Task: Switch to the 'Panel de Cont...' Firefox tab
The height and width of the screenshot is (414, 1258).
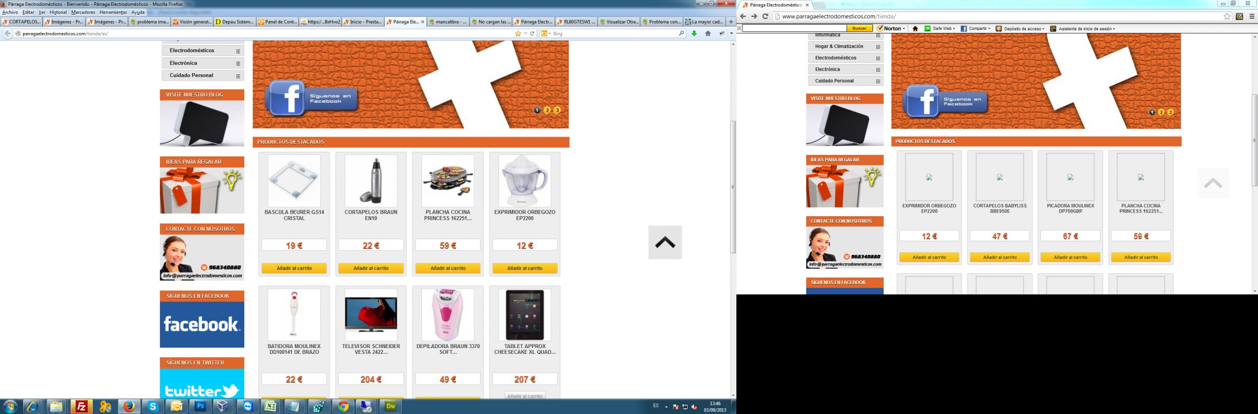Action: click(x=278, y=22)
